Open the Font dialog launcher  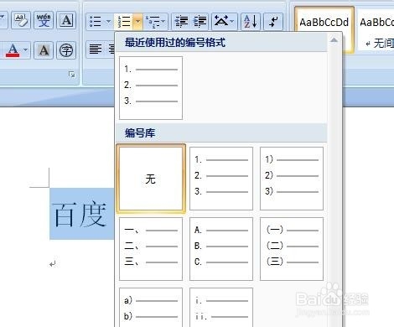click(x=72, y=75)
